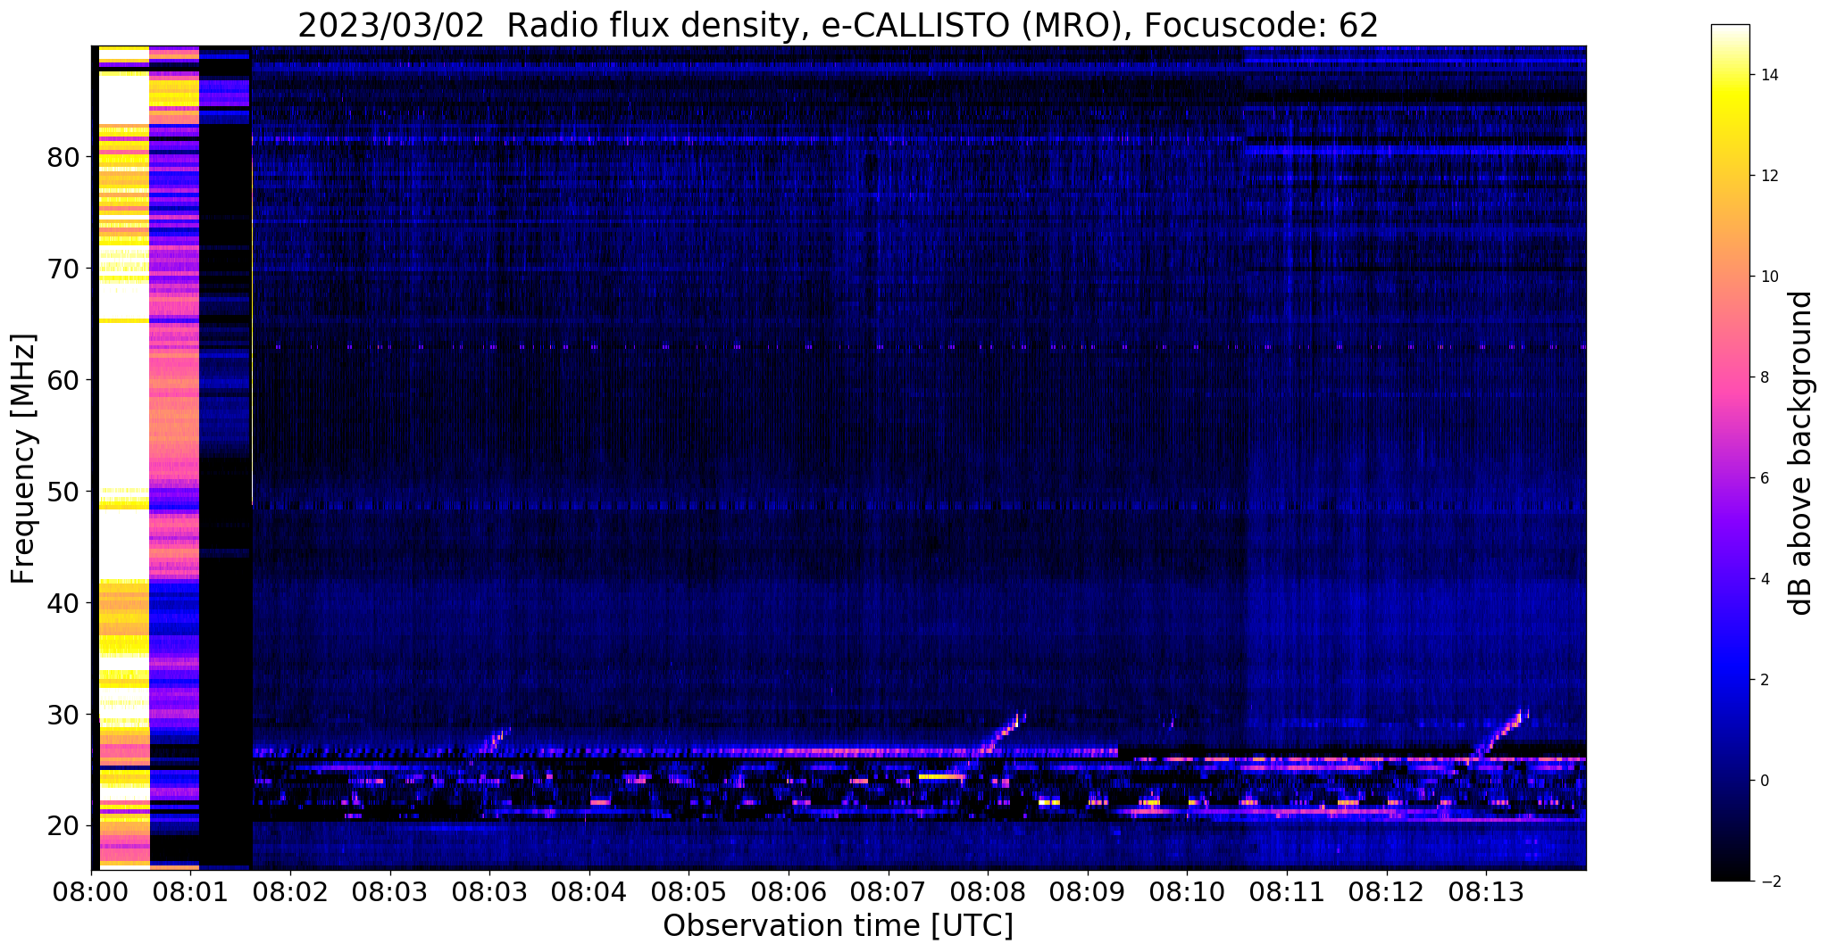Click the 80 tick on frequency axis

63,157
